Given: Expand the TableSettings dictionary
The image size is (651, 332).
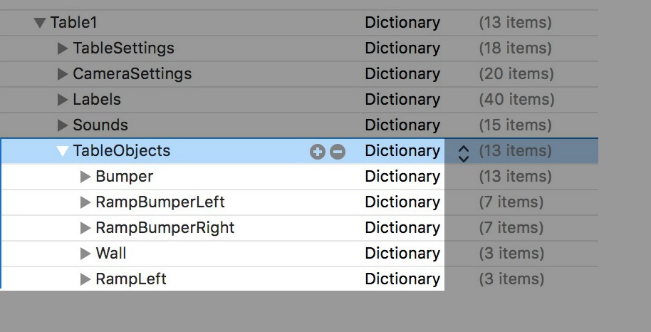Looking at the screenshot, I should (63, 48).
